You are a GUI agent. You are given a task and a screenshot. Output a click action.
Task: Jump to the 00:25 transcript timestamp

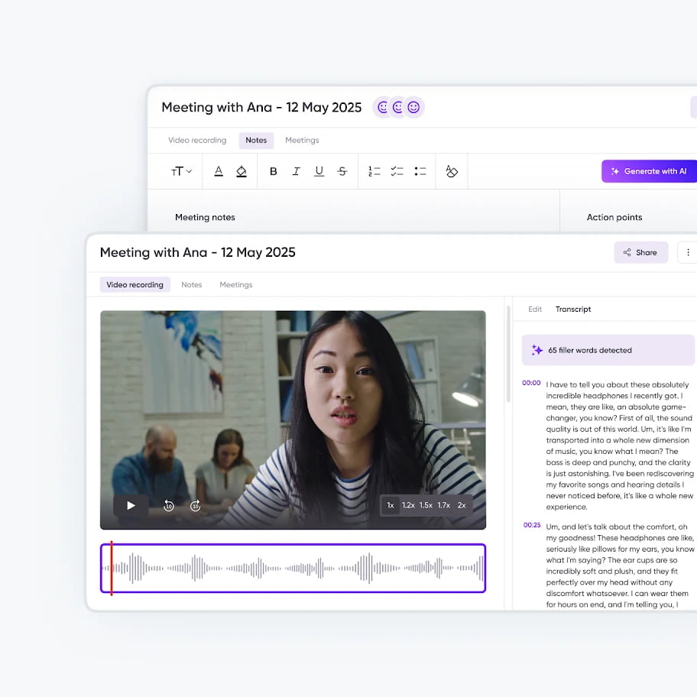(532, 525)
